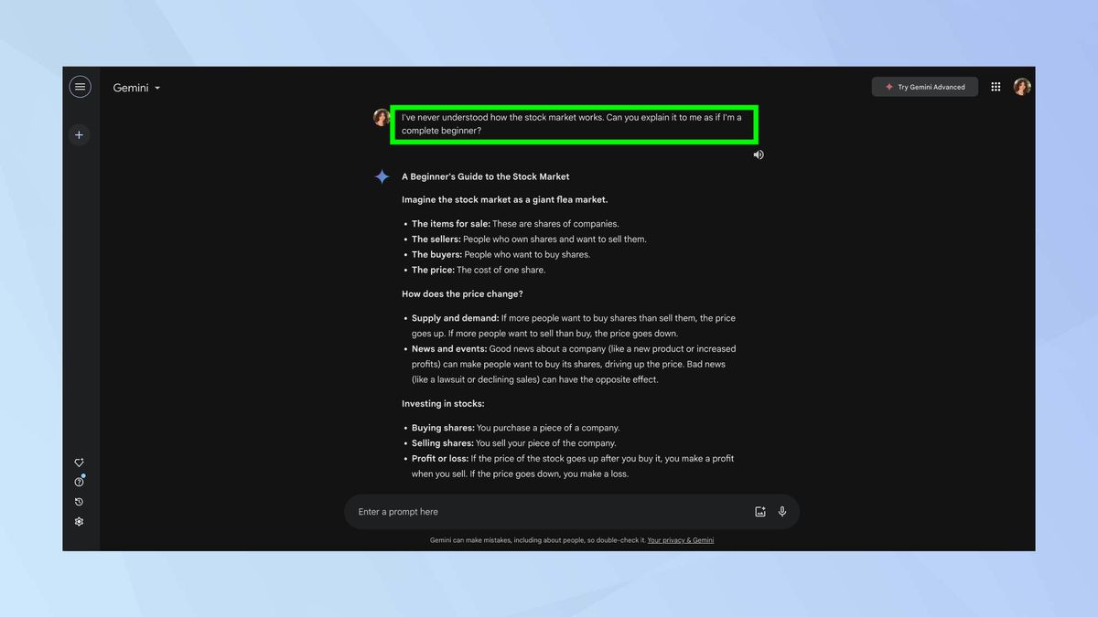1098x617 pixels.
Task: Click the user profile avatar
Action: [x=1021, y=86]
